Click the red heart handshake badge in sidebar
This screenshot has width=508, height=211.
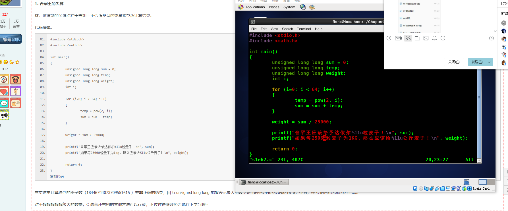tap(4, 91)
